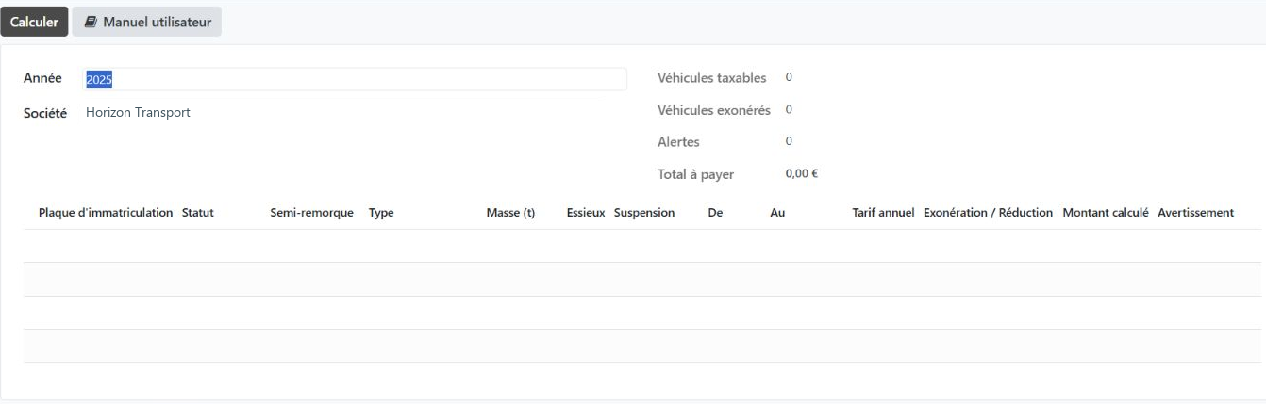This screenshot has width=1266, height=404.
Task: Click the Horizon Transport company value
Action: click(138, 112)
